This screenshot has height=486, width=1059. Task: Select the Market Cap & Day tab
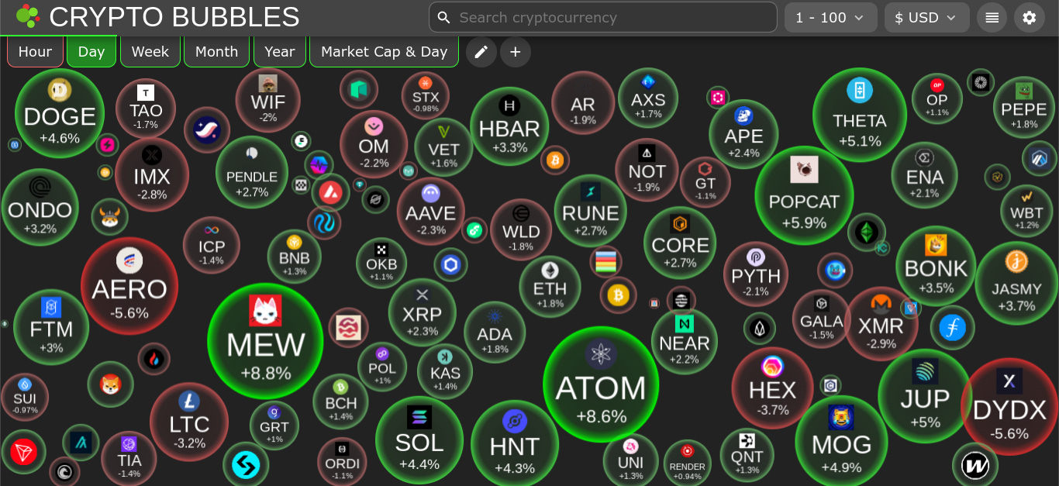coord(385,52)
